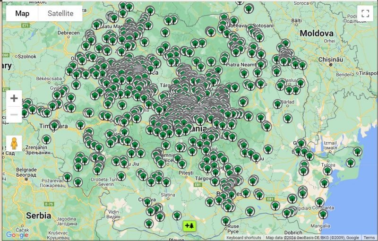Toggle fullscreen map view
The width and height of the screenshot is (378, 241).
[365, 14]
